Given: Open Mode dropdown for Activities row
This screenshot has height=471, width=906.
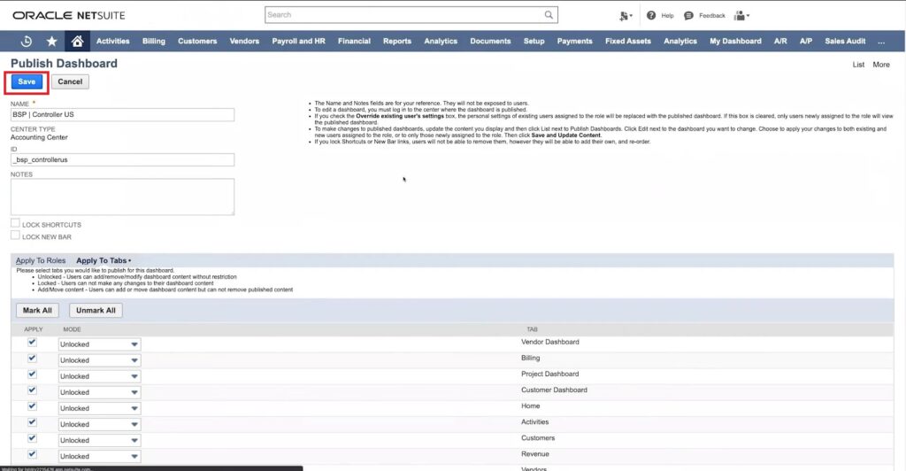Looking at the screenshot, I should pos(99,424).
